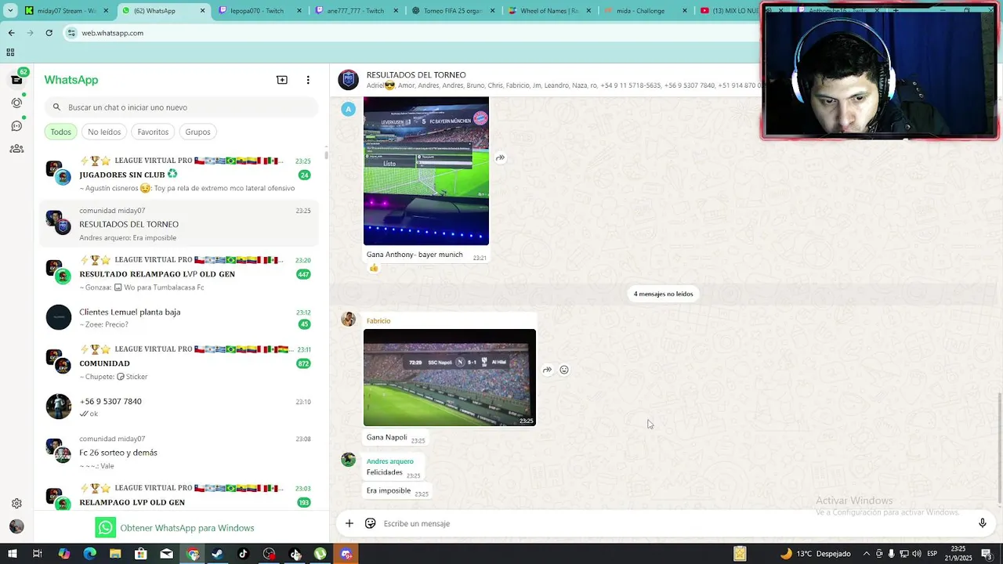Click the Felicidades message text
This screenshot has height=564, width=1003.
[x=385, y=472]
